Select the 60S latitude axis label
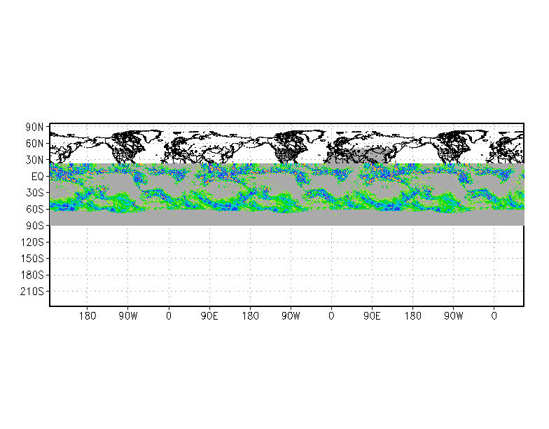 click(34, 209)
